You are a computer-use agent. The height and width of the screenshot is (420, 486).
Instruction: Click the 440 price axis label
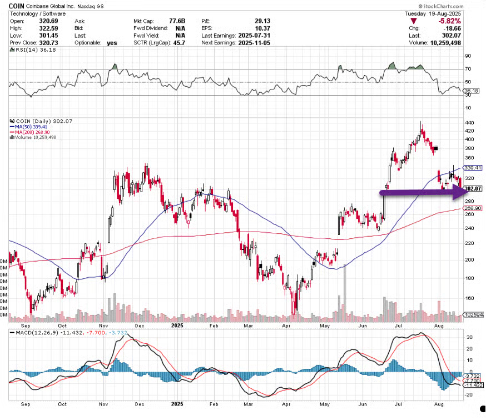click(x=469, y=123)
